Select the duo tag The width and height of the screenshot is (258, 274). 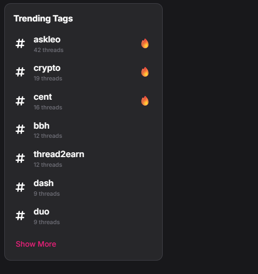click(41, 212)
